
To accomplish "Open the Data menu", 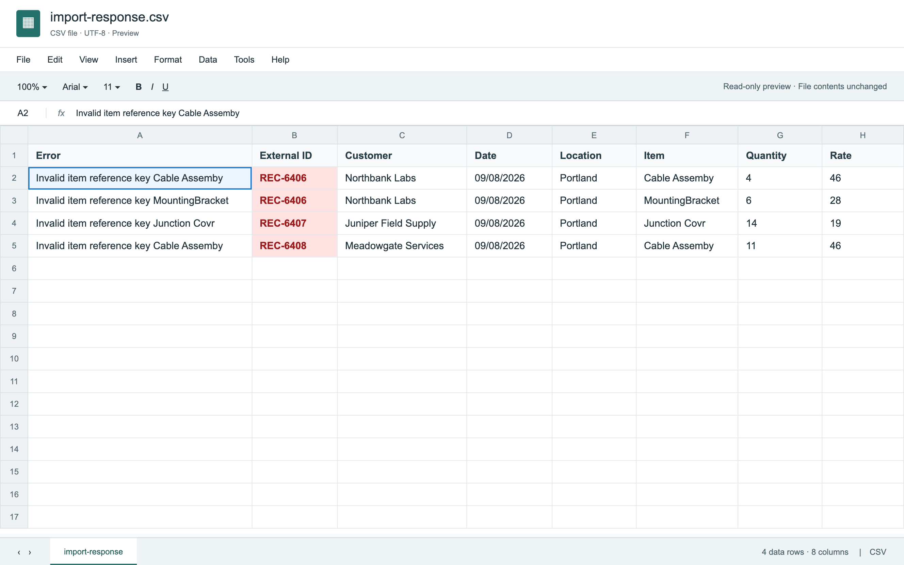I will (x=208, y=60).
